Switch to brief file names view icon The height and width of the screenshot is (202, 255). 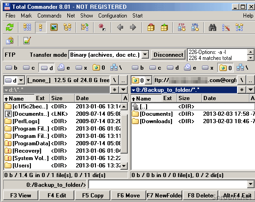pos(27,27)
